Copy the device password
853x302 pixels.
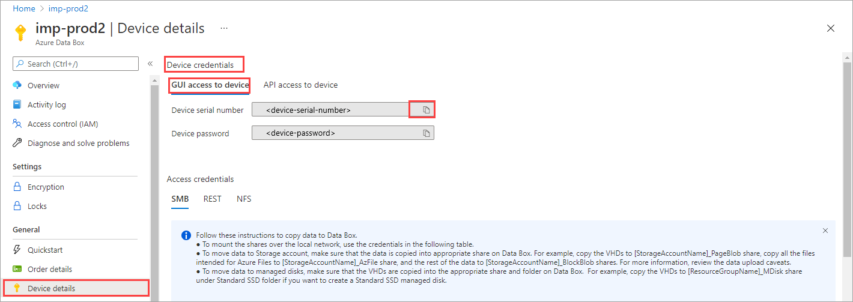[426, 133]
